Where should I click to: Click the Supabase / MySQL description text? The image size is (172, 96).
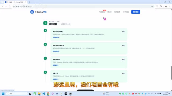tap(76, 62)
